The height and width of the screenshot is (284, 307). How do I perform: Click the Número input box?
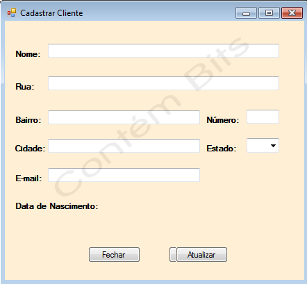coord(263,117)
